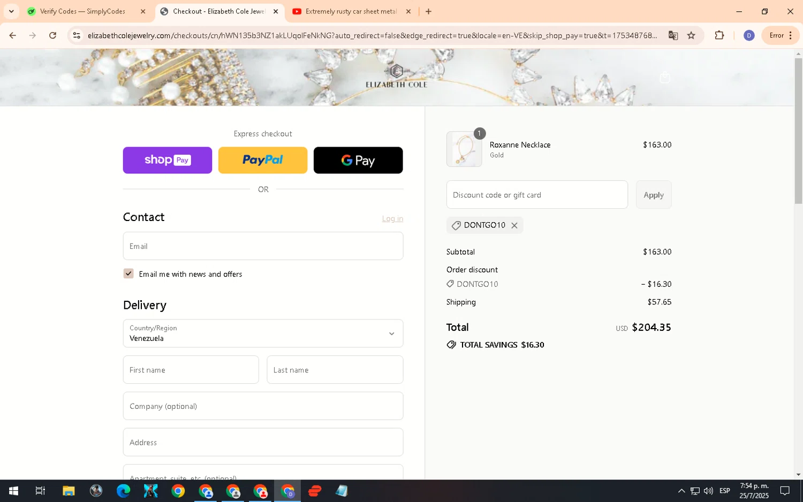Open the Windows notification center

tap(785, 491)
